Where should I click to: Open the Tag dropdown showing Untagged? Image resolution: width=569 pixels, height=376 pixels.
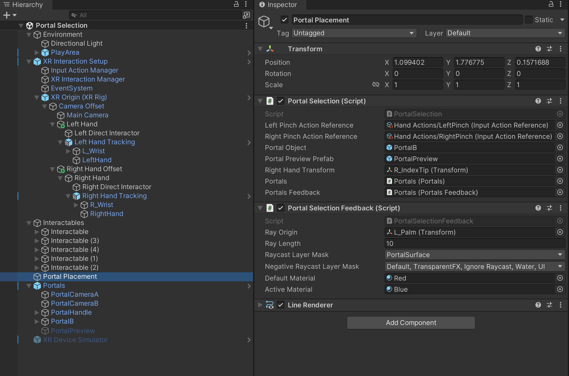354,33
